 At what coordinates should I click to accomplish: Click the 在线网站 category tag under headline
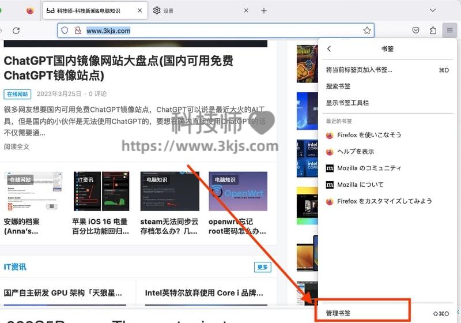point(17,94)
